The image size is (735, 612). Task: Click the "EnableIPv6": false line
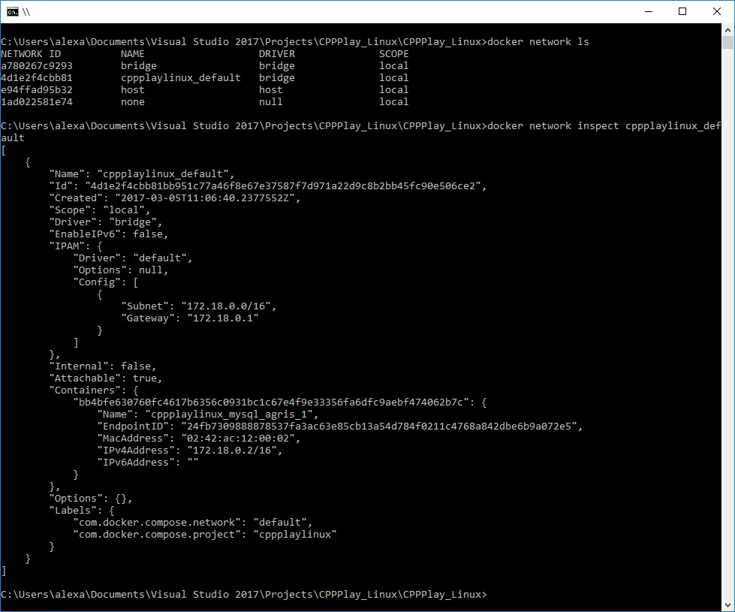point(109,234)
